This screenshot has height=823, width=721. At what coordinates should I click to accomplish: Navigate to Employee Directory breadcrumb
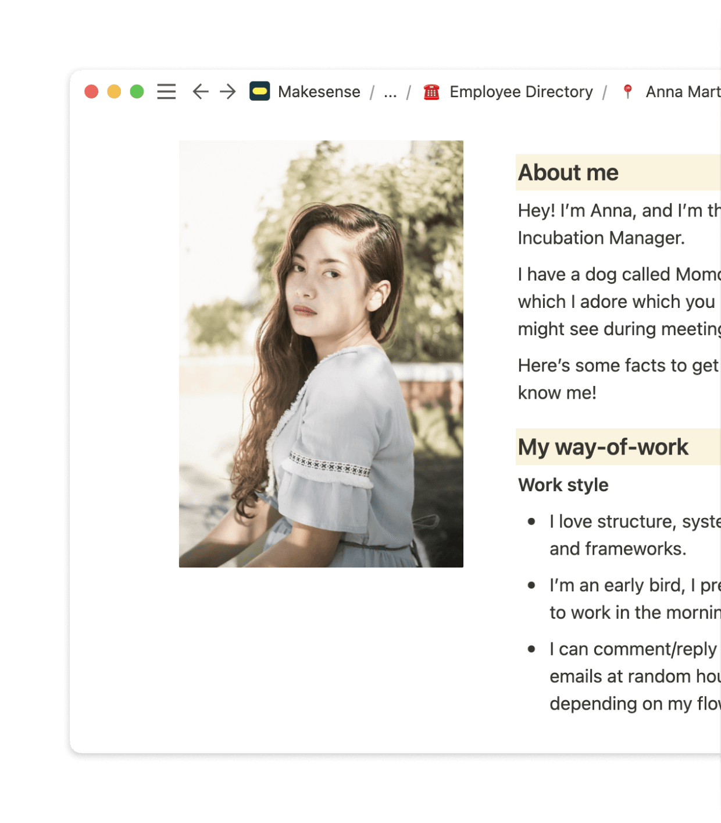[x=521, y=92]
